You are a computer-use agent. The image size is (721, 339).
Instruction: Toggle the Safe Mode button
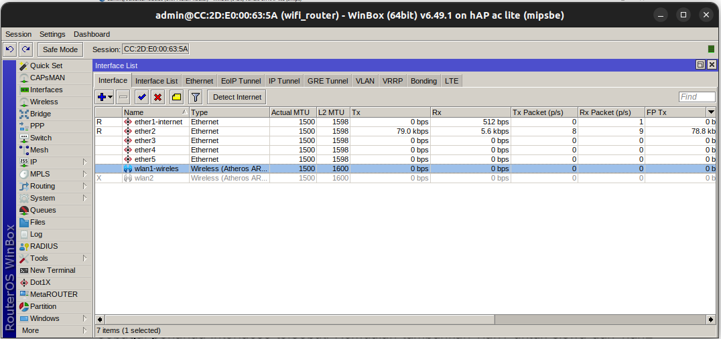pos(60,49)
